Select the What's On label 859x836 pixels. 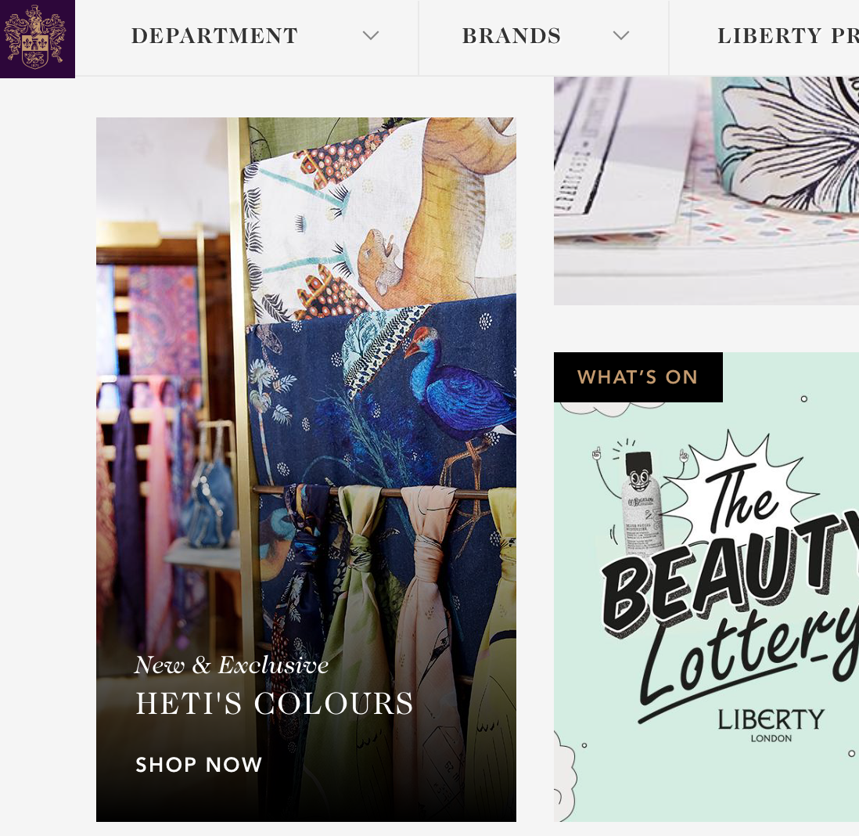pyautogui.click(x=638, y=377)
